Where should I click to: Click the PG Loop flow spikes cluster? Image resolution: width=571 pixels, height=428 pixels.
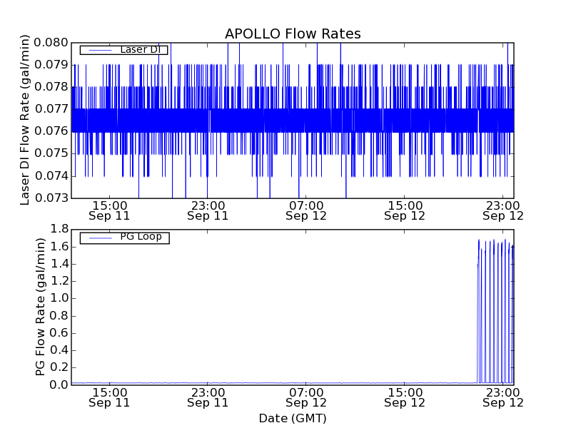pyautogui.click(x=495, y=307)
